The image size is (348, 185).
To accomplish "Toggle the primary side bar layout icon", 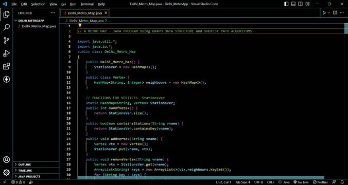I will tap(286, 4).
